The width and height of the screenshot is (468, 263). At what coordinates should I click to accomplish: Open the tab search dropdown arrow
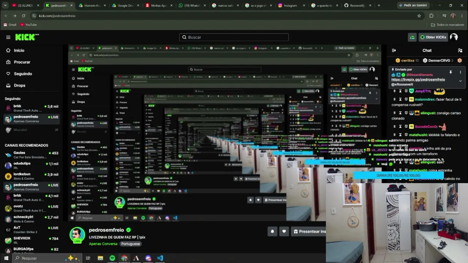click(5, 5)
